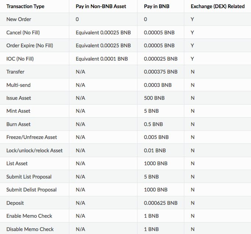The height and width of the screenshot is (234, 251).
Task: Click the 500 BNB Issue Asset fee
Action: (154, 98)
